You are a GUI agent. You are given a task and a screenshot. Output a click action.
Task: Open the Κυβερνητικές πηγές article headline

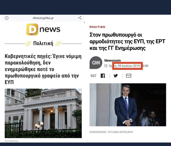[43, 69]
